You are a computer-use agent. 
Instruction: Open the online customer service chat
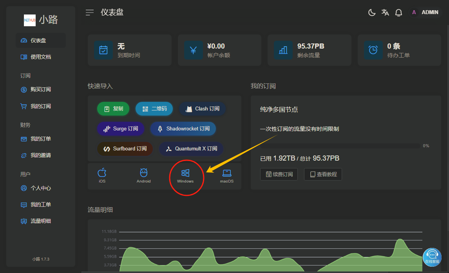click(432, 257)
